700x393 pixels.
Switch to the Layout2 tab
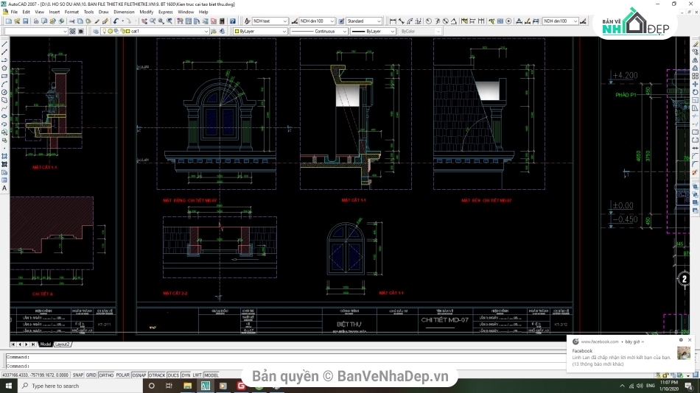pyautogui.click(x=63, y=344)
